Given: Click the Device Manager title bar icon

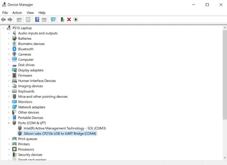Looking at the screenshot, I should [4, 5].
